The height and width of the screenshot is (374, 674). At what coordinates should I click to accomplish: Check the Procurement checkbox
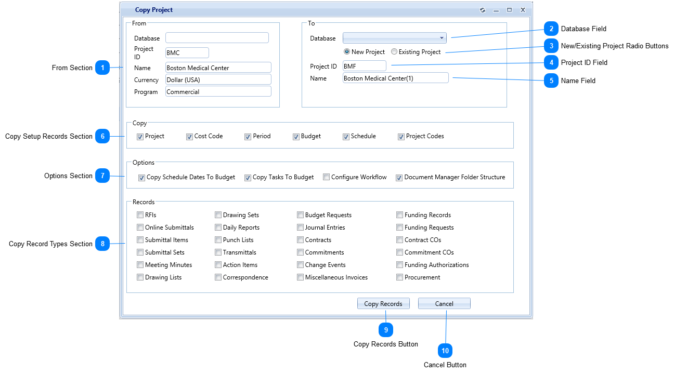pyautogui.click(x=400, y=277)
